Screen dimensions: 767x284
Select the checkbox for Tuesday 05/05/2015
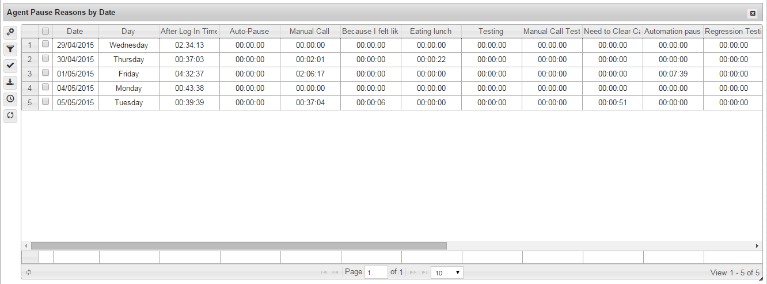45,102
